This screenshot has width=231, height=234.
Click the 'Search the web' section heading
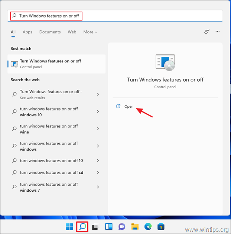click(x=25, y=80)
